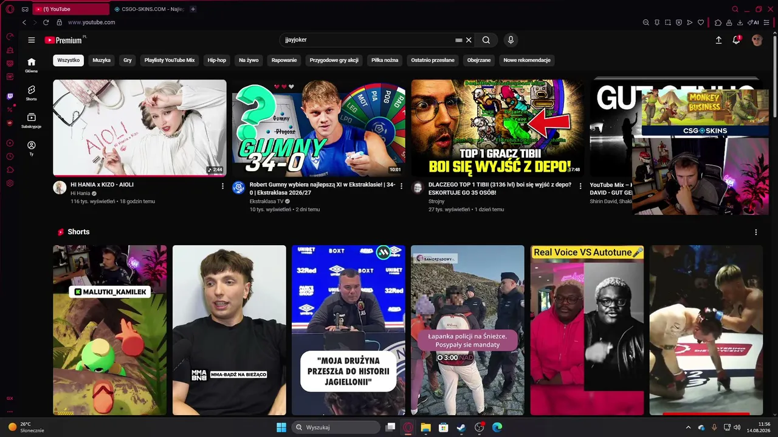Image resolution: width=778 pixels, height=437 pixels.
Task: Open the TOP 1 GRACZ TIBII thumbnail
Action: click(498, 128)
